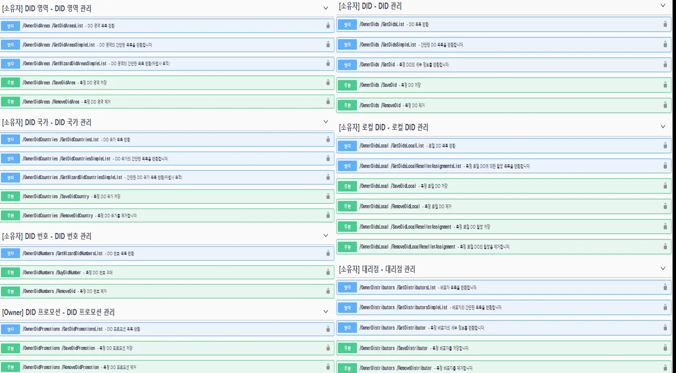The width and height of the screenshot is (676, 373).
Task: Click lock icon on SaveDidLocalResellerAssignment row
Action: click(665, 226)
